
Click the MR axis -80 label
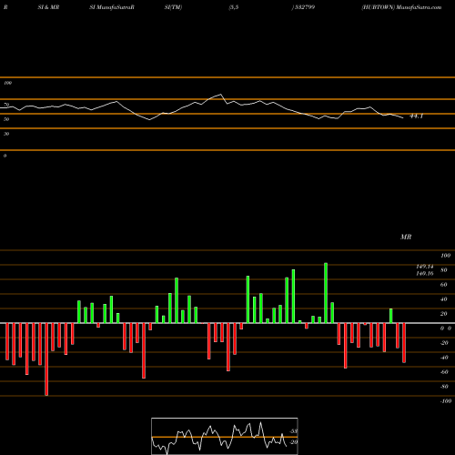[x=444, y=387]
